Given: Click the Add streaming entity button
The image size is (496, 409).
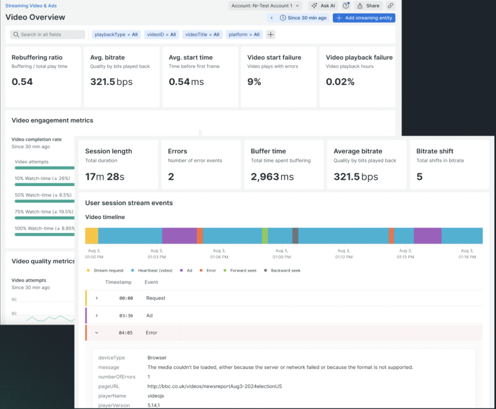Looking at the screenshot, I should (364, 18).
